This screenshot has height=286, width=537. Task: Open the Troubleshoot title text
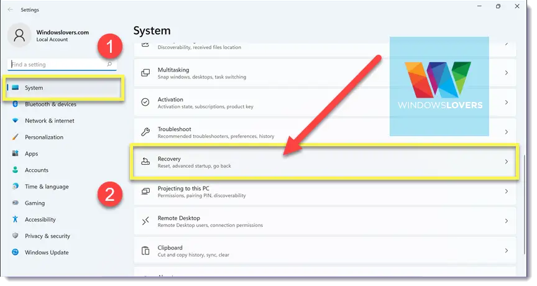[x=174, y=129]
